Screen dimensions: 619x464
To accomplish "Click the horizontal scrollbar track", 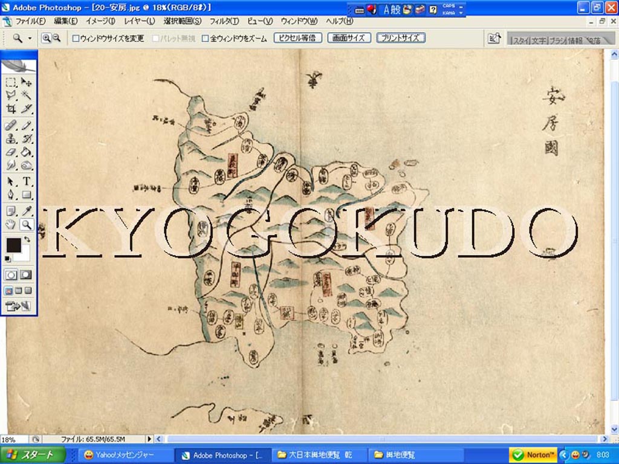I will coord(381,439).
